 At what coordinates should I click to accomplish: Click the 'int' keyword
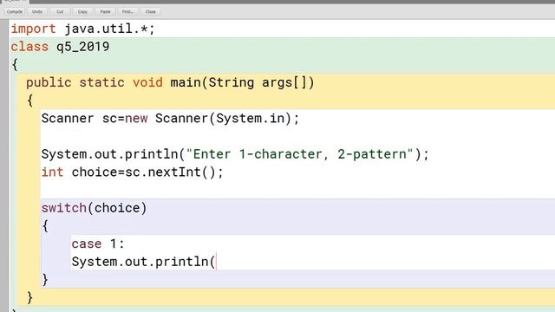click(x=52, y=172)
